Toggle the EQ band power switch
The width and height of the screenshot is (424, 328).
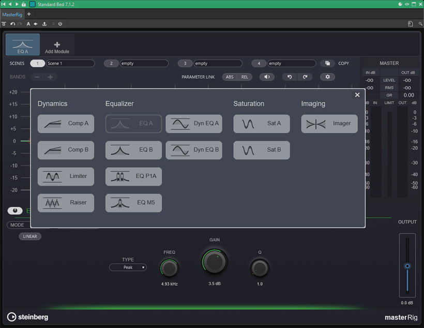pyautogui.click(x=15, y=211)
